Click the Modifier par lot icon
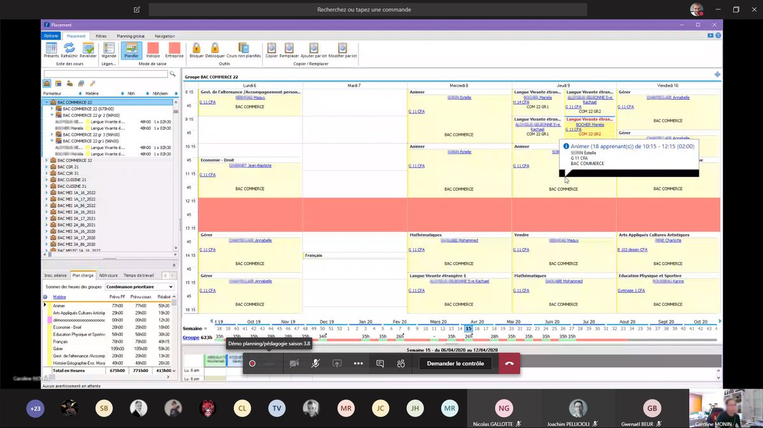The width and height of the screenshot is (763, 428). click(342, 48)
